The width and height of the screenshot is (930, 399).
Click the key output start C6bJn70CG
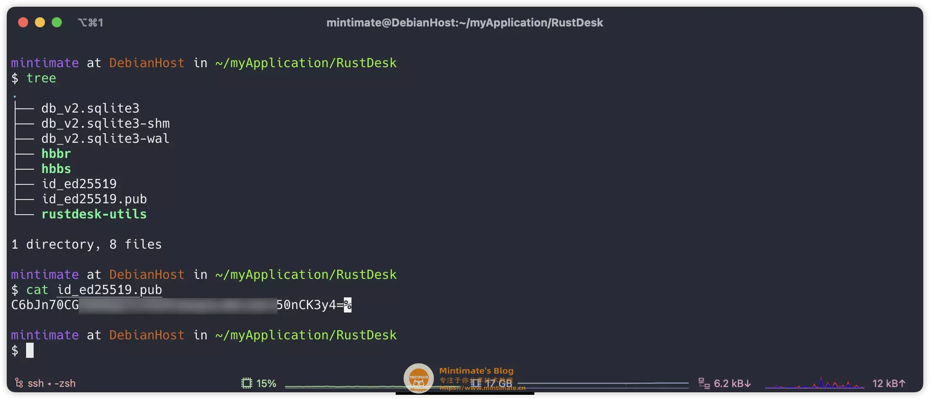(x=45, y=305)
